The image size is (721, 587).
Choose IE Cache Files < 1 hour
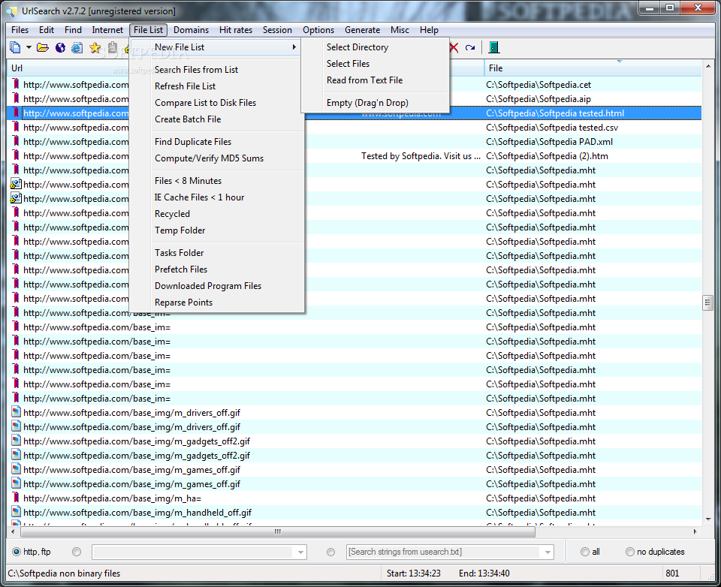pos(216,197)
